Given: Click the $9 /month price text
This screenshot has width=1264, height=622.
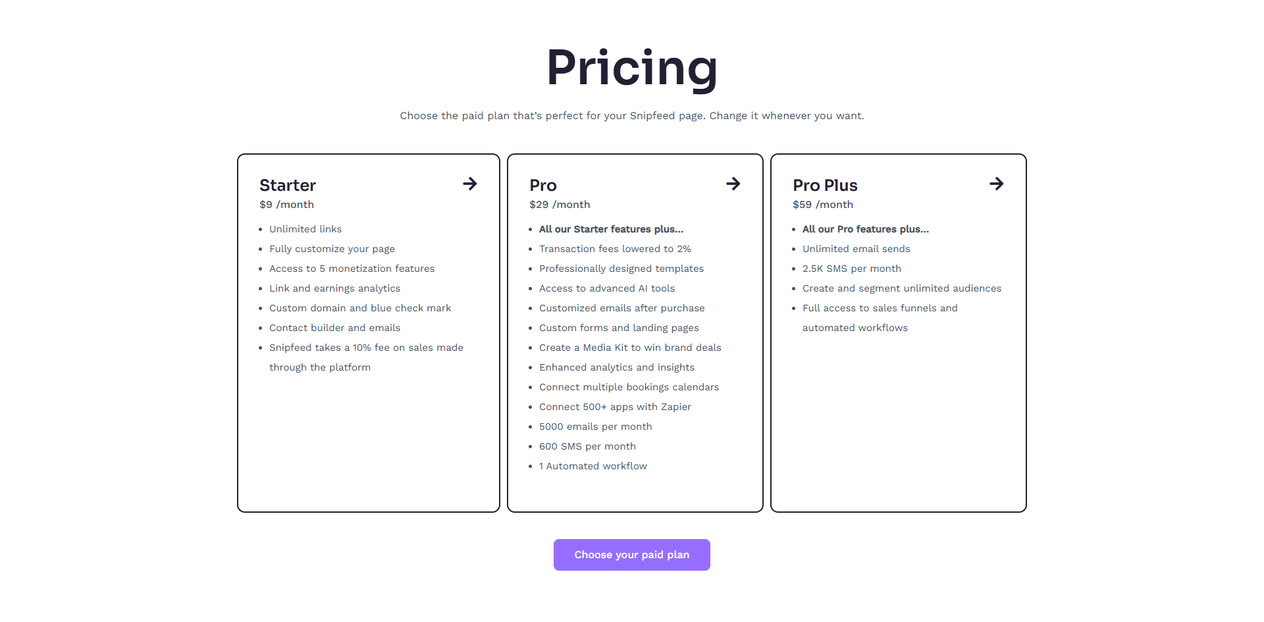Looking at the screenshot, I should click(286, 205).
